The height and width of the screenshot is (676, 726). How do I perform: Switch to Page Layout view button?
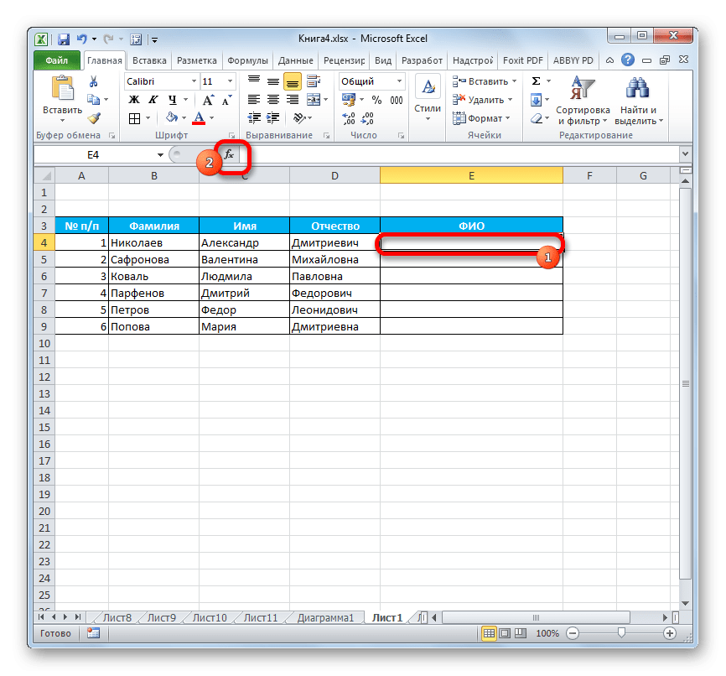pyautogui.click(x=504, y=633)
